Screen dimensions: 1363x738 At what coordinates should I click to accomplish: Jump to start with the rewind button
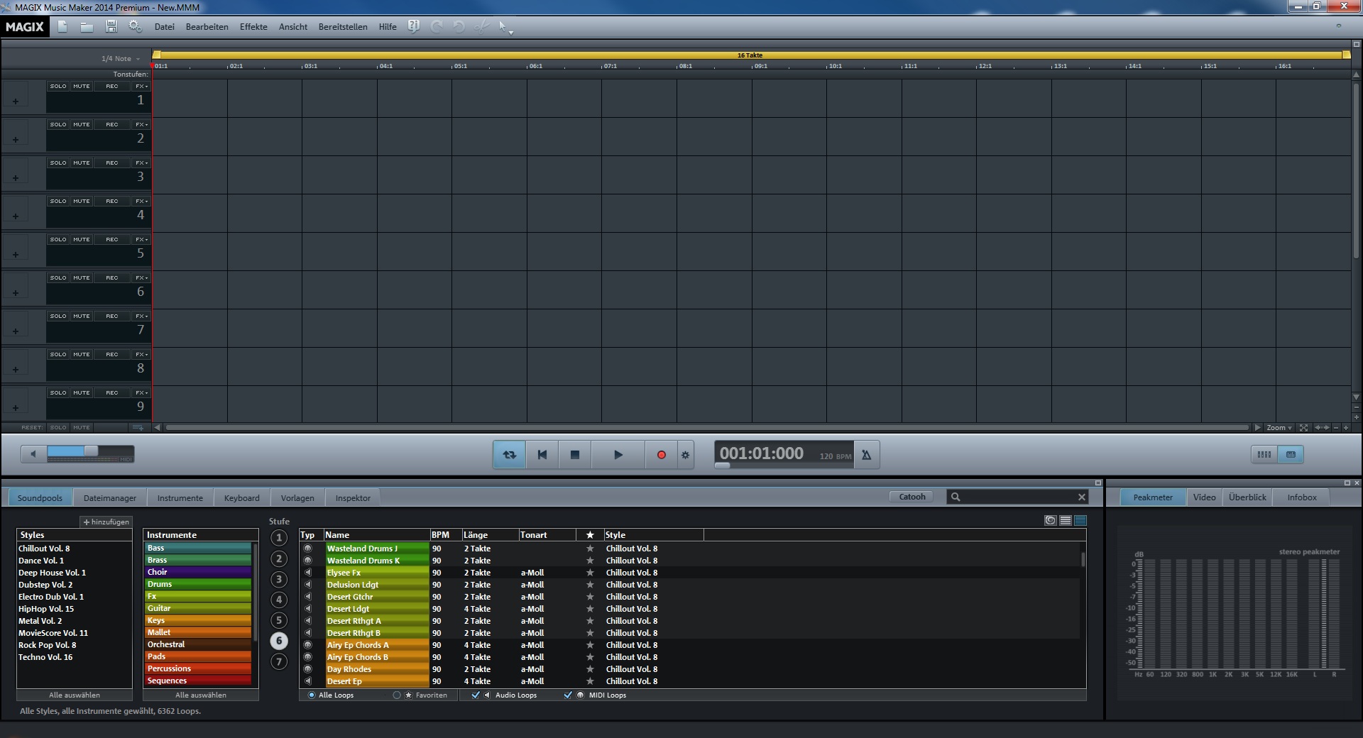point(542,455)
